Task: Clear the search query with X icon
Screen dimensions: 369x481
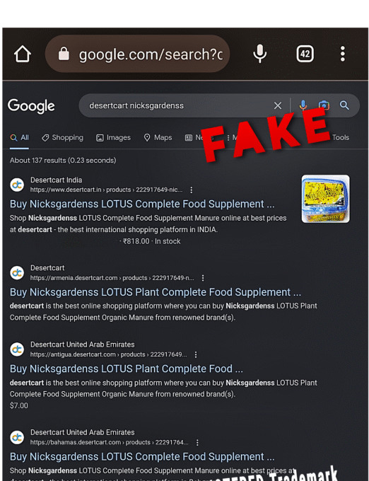Action: coord(278,105)
